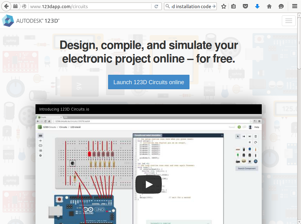The height and width of the screenshot is (224, 301).
Task: Submit search with the go arrow
Action: coord(214,6)
